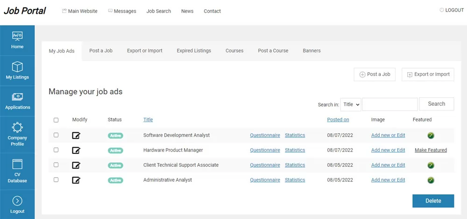Switch to Courses tab
Image resolution: width=467 pixels, height=219 pixels.
coord(234,50)
